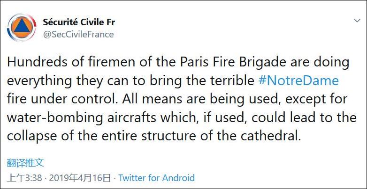The height and width of the screenshot is (189, 367).
Task: Click the @SecCivileFrance handle
Action: (78, 34)
